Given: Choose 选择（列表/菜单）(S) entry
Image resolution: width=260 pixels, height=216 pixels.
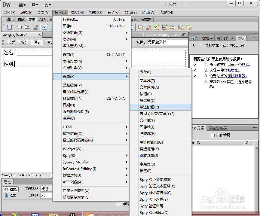Looking at the screenshot, I should click(161, 114).
